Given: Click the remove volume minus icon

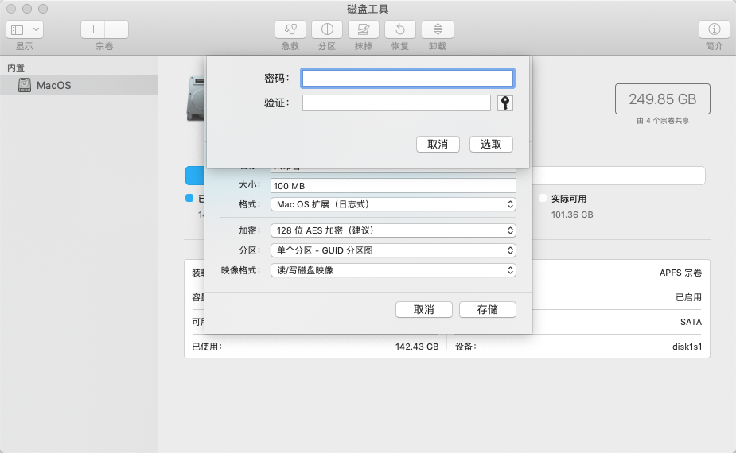Looking at the screenshot, I should (116, 29).
